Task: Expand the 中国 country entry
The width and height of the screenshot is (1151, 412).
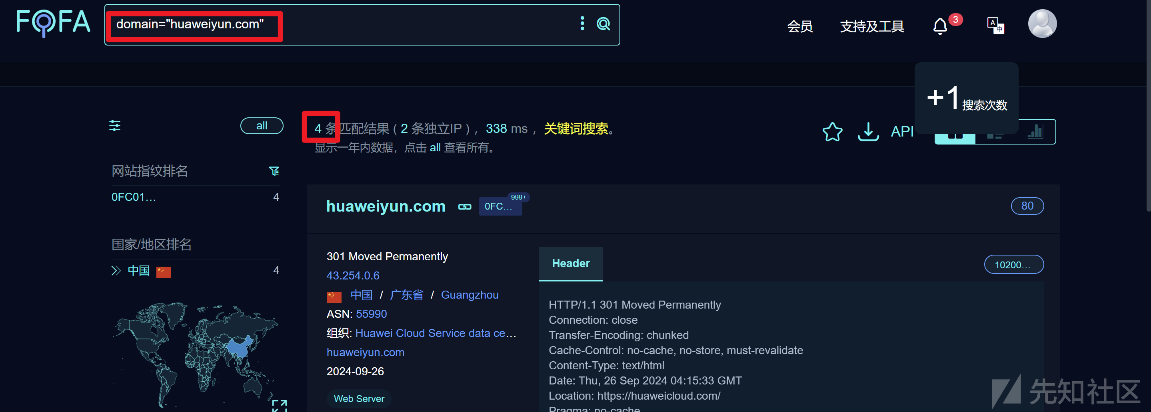Action: [116, 271]
